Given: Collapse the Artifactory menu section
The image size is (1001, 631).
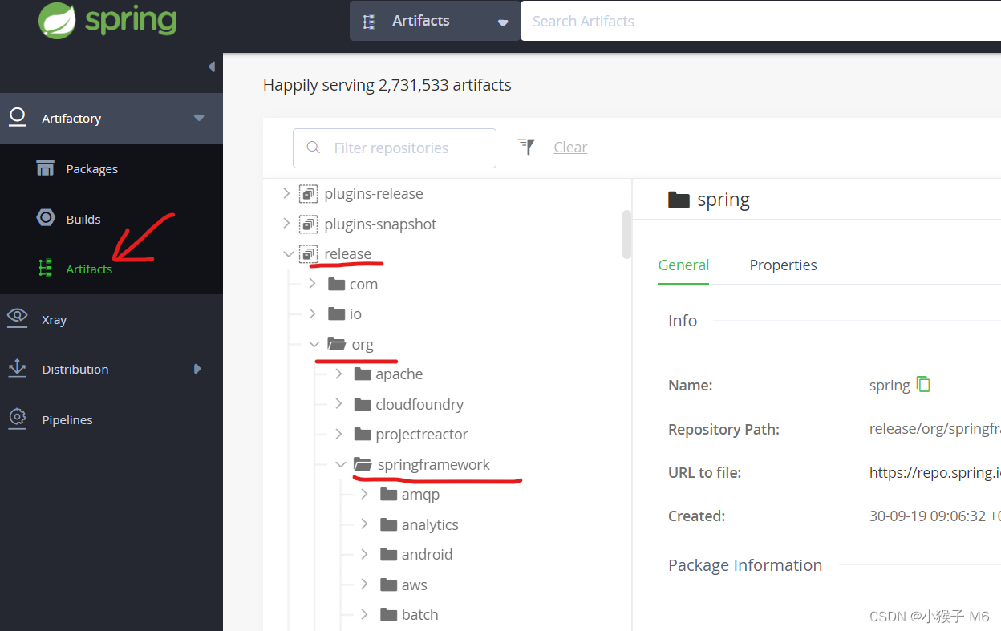Looking at the screenshot, I should click(199, 119).
